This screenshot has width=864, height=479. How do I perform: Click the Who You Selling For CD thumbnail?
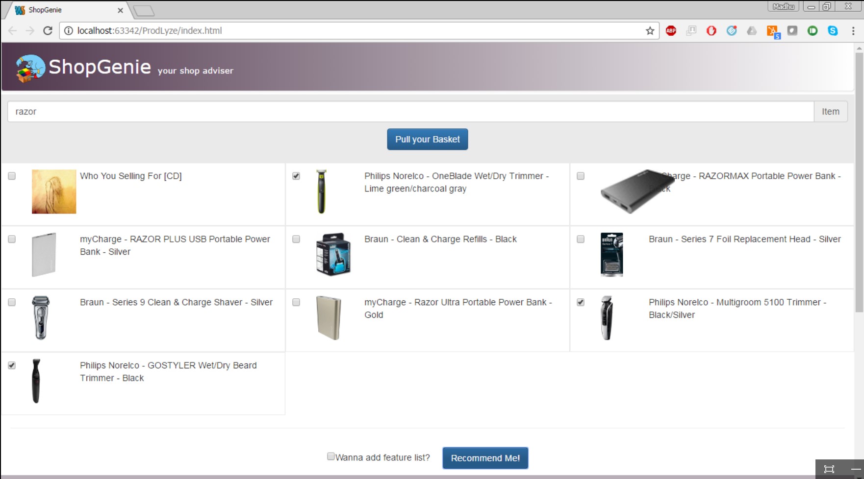pos(53,192)
